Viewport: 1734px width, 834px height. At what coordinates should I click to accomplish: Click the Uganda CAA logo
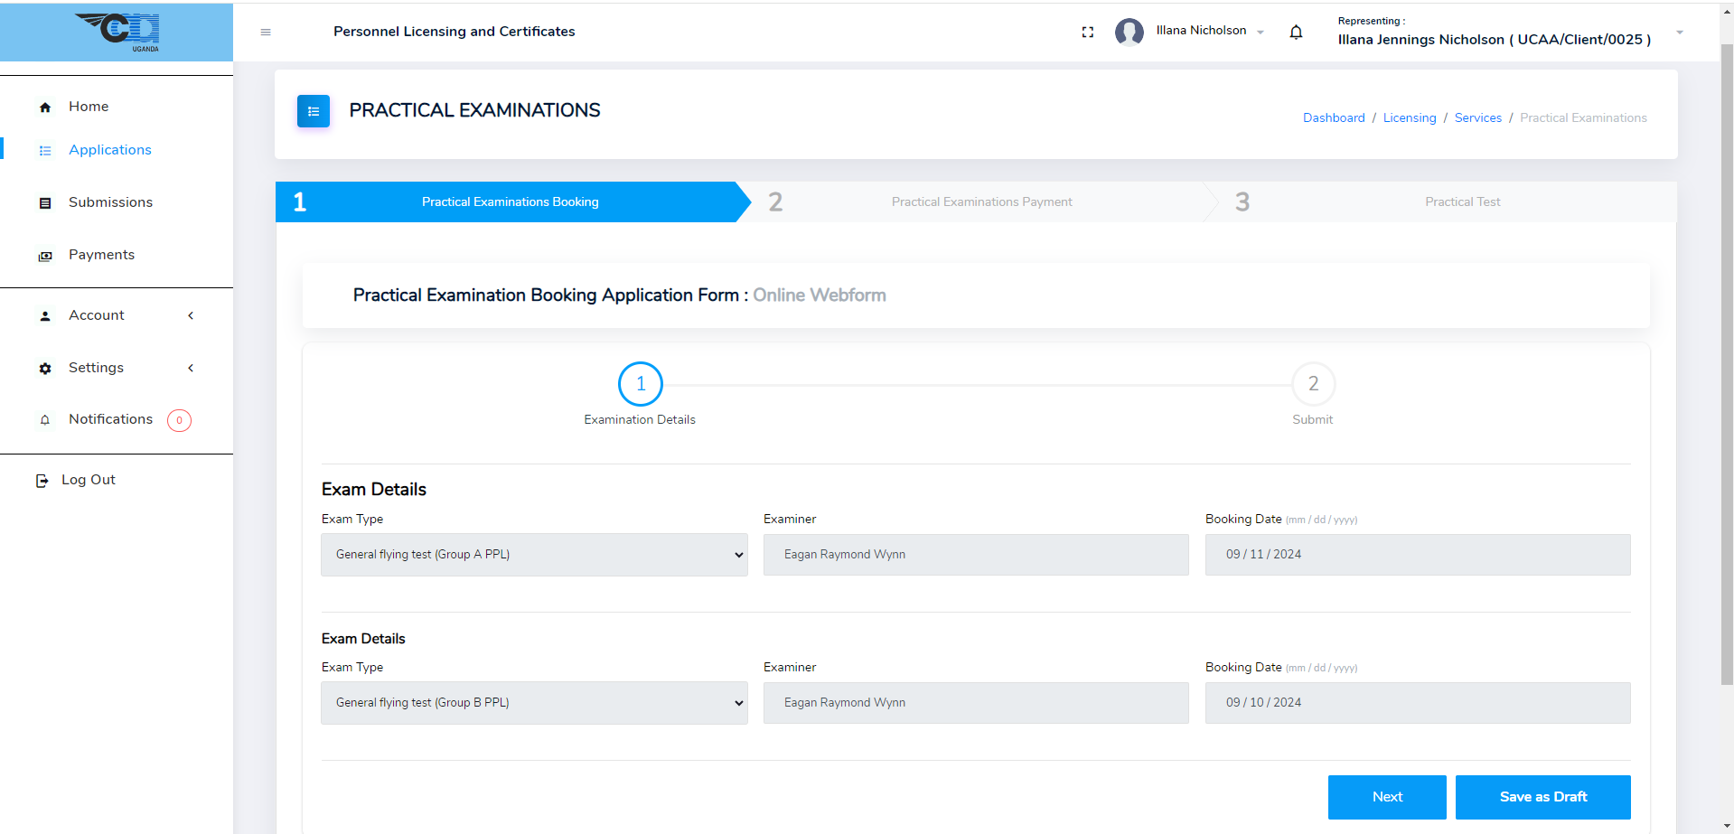[x=118, y=32]
